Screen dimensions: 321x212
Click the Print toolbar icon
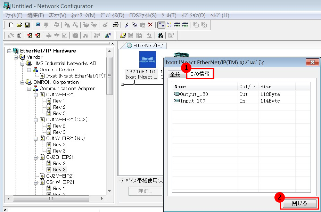(116, 25)
